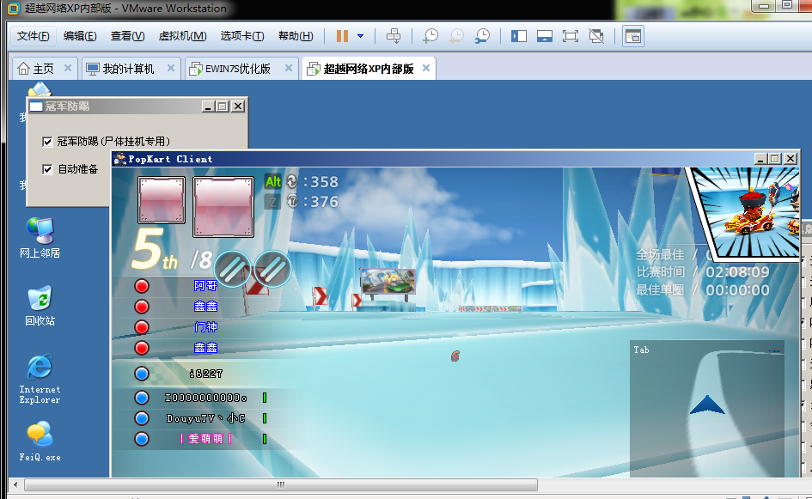Click the horizontal scrollbar thumb in VMware

click(x=281, y=485)
